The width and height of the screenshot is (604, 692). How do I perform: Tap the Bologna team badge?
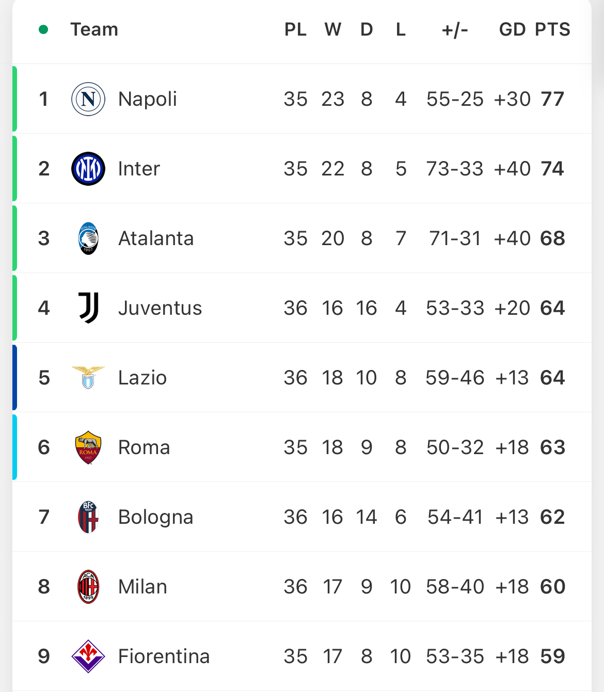(x=88, y=517)
